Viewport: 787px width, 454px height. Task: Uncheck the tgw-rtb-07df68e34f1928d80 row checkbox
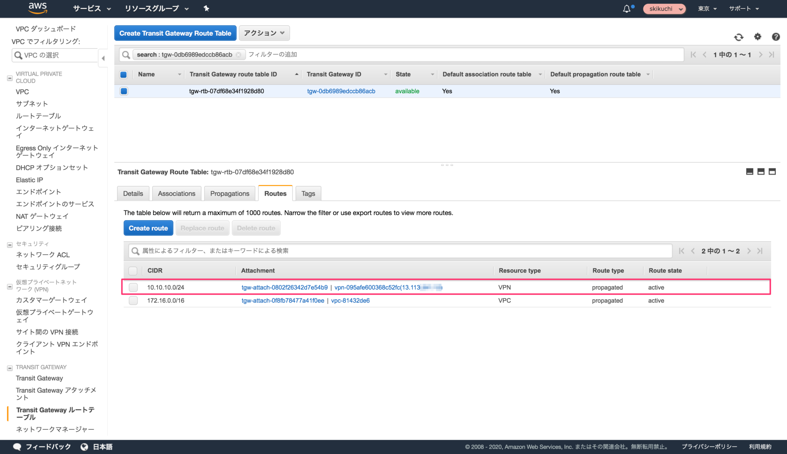123,91
